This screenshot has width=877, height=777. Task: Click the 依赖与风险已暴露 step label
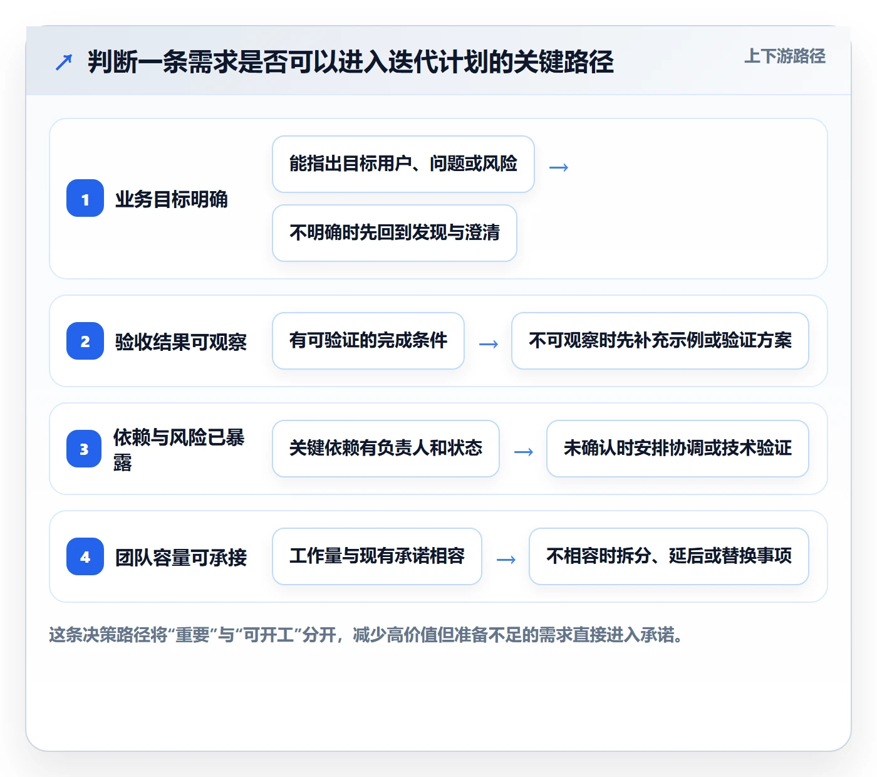coord(179,449)
